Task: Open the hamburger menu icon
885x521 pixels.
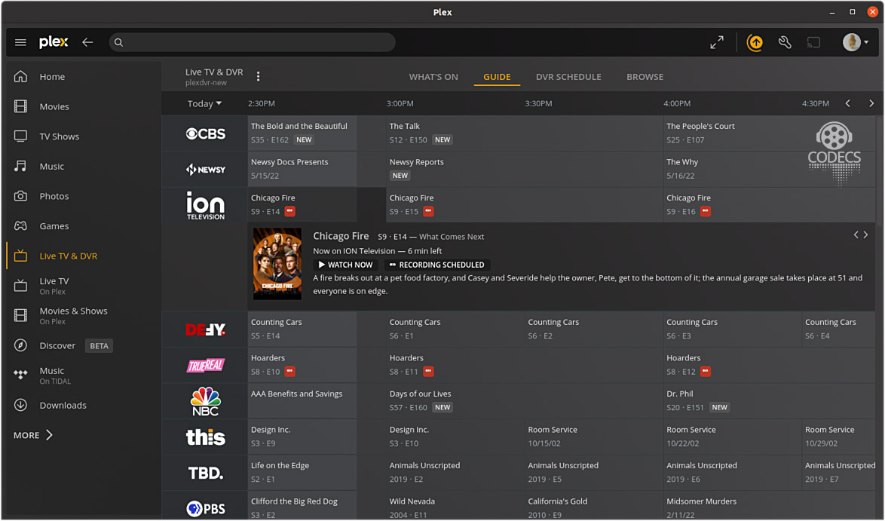Action: (x=20, y=43)
